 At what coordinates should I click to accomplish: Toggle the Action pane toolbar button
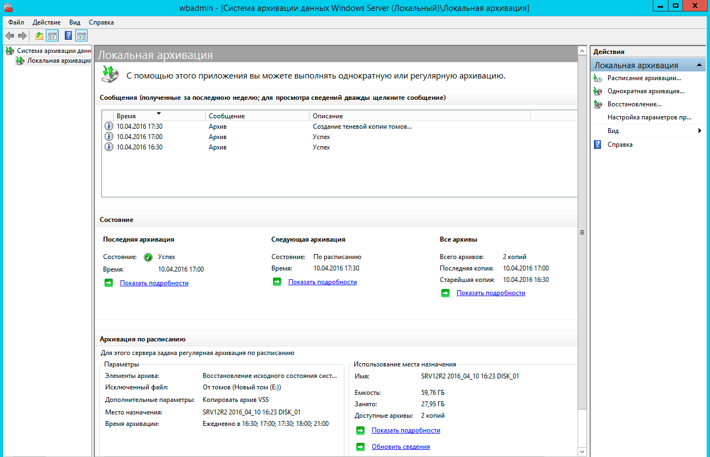81,36
